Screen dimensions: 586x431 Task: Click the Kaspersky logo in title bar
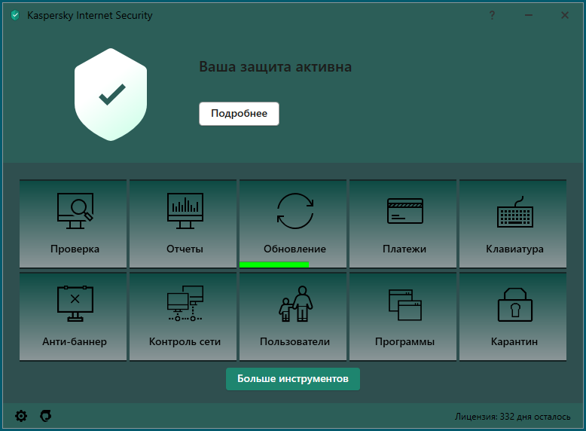click(x=15, y=15)
